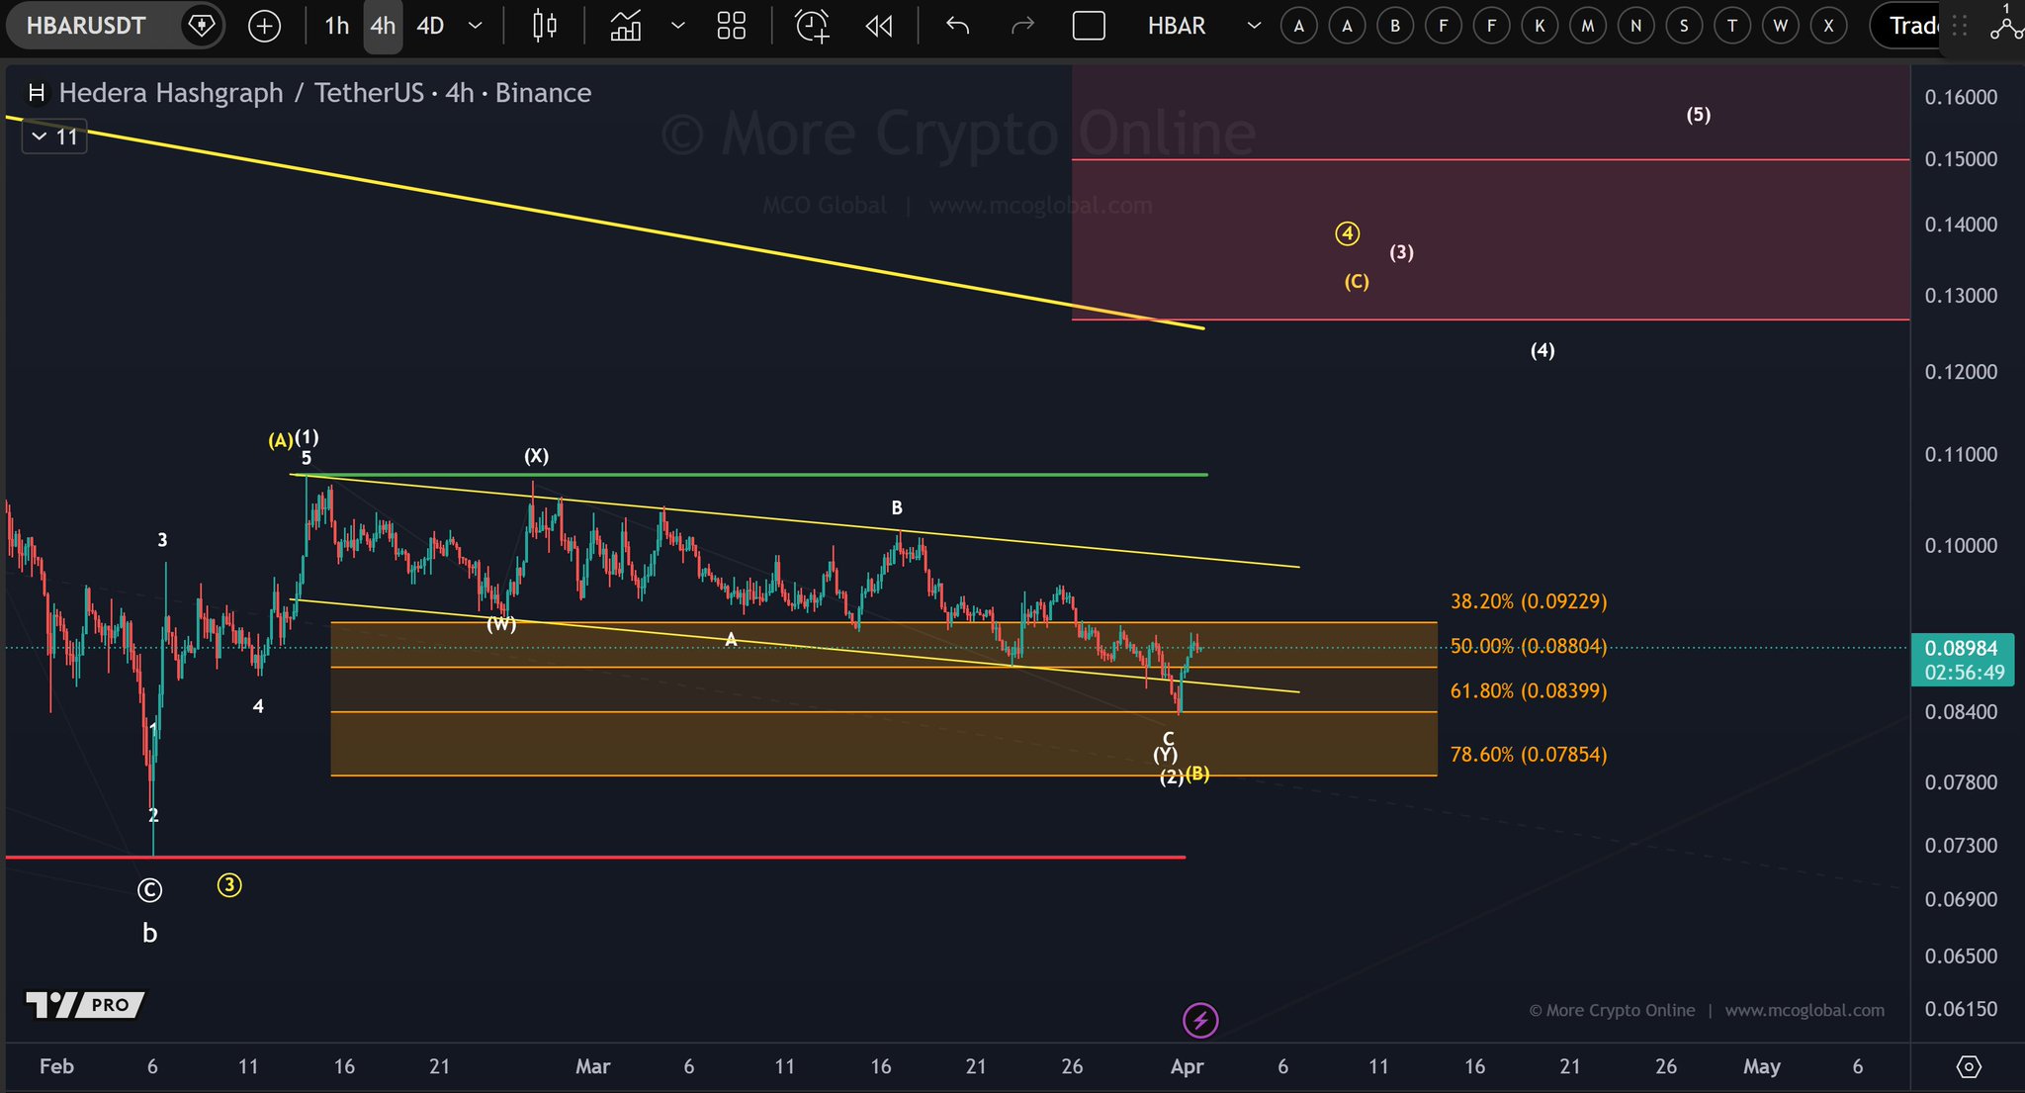Switch to the 1h timeframe
The height and width of the screenshot is (1093, 2025).
point(336,26)
